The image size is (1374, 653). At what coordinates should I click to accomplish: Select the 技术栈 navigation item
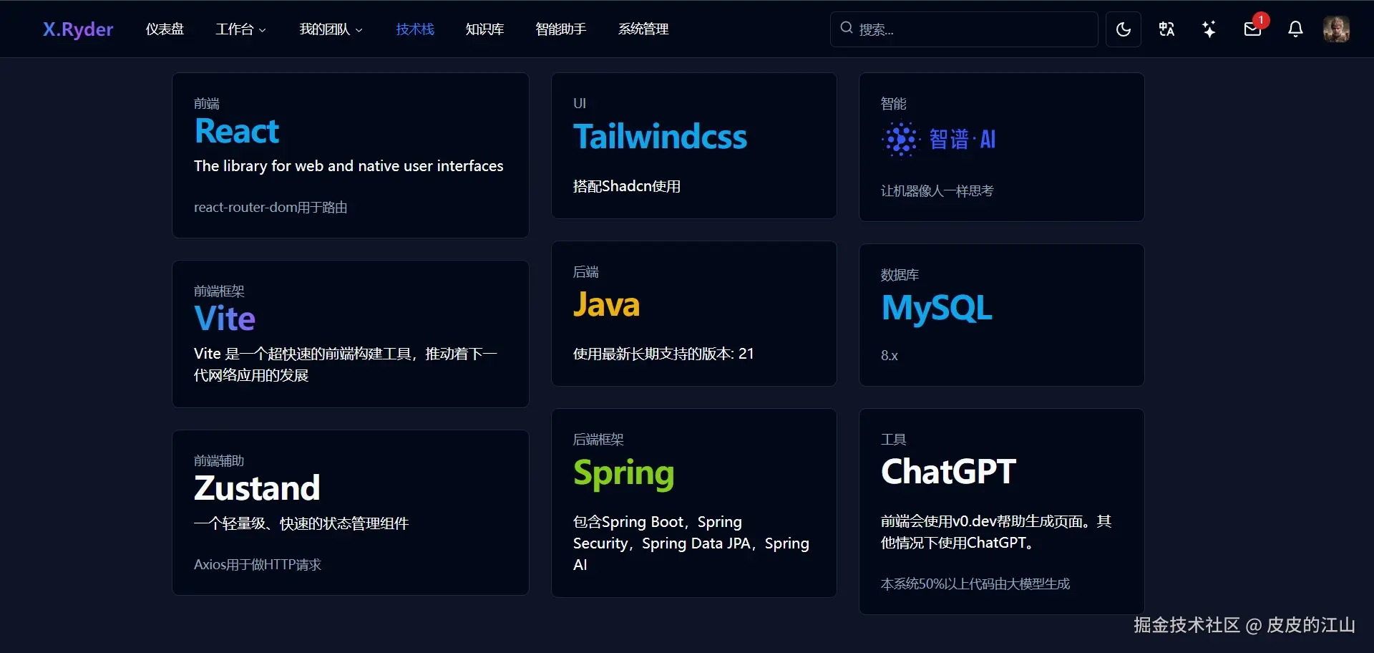[415, 29]
